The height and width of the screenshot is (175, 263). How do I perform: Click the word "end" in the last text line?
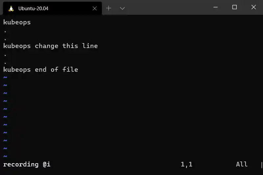click(x=40, y=70)
